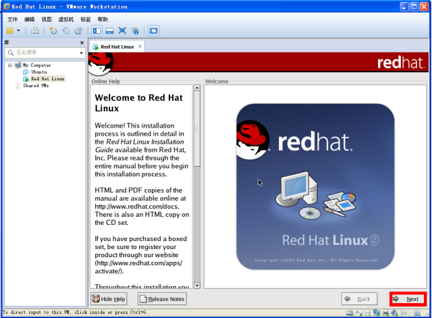Click the help scrollbar up arrow
Screen dimensions: 432x318
pyautogui.click(x=197, y=88)
